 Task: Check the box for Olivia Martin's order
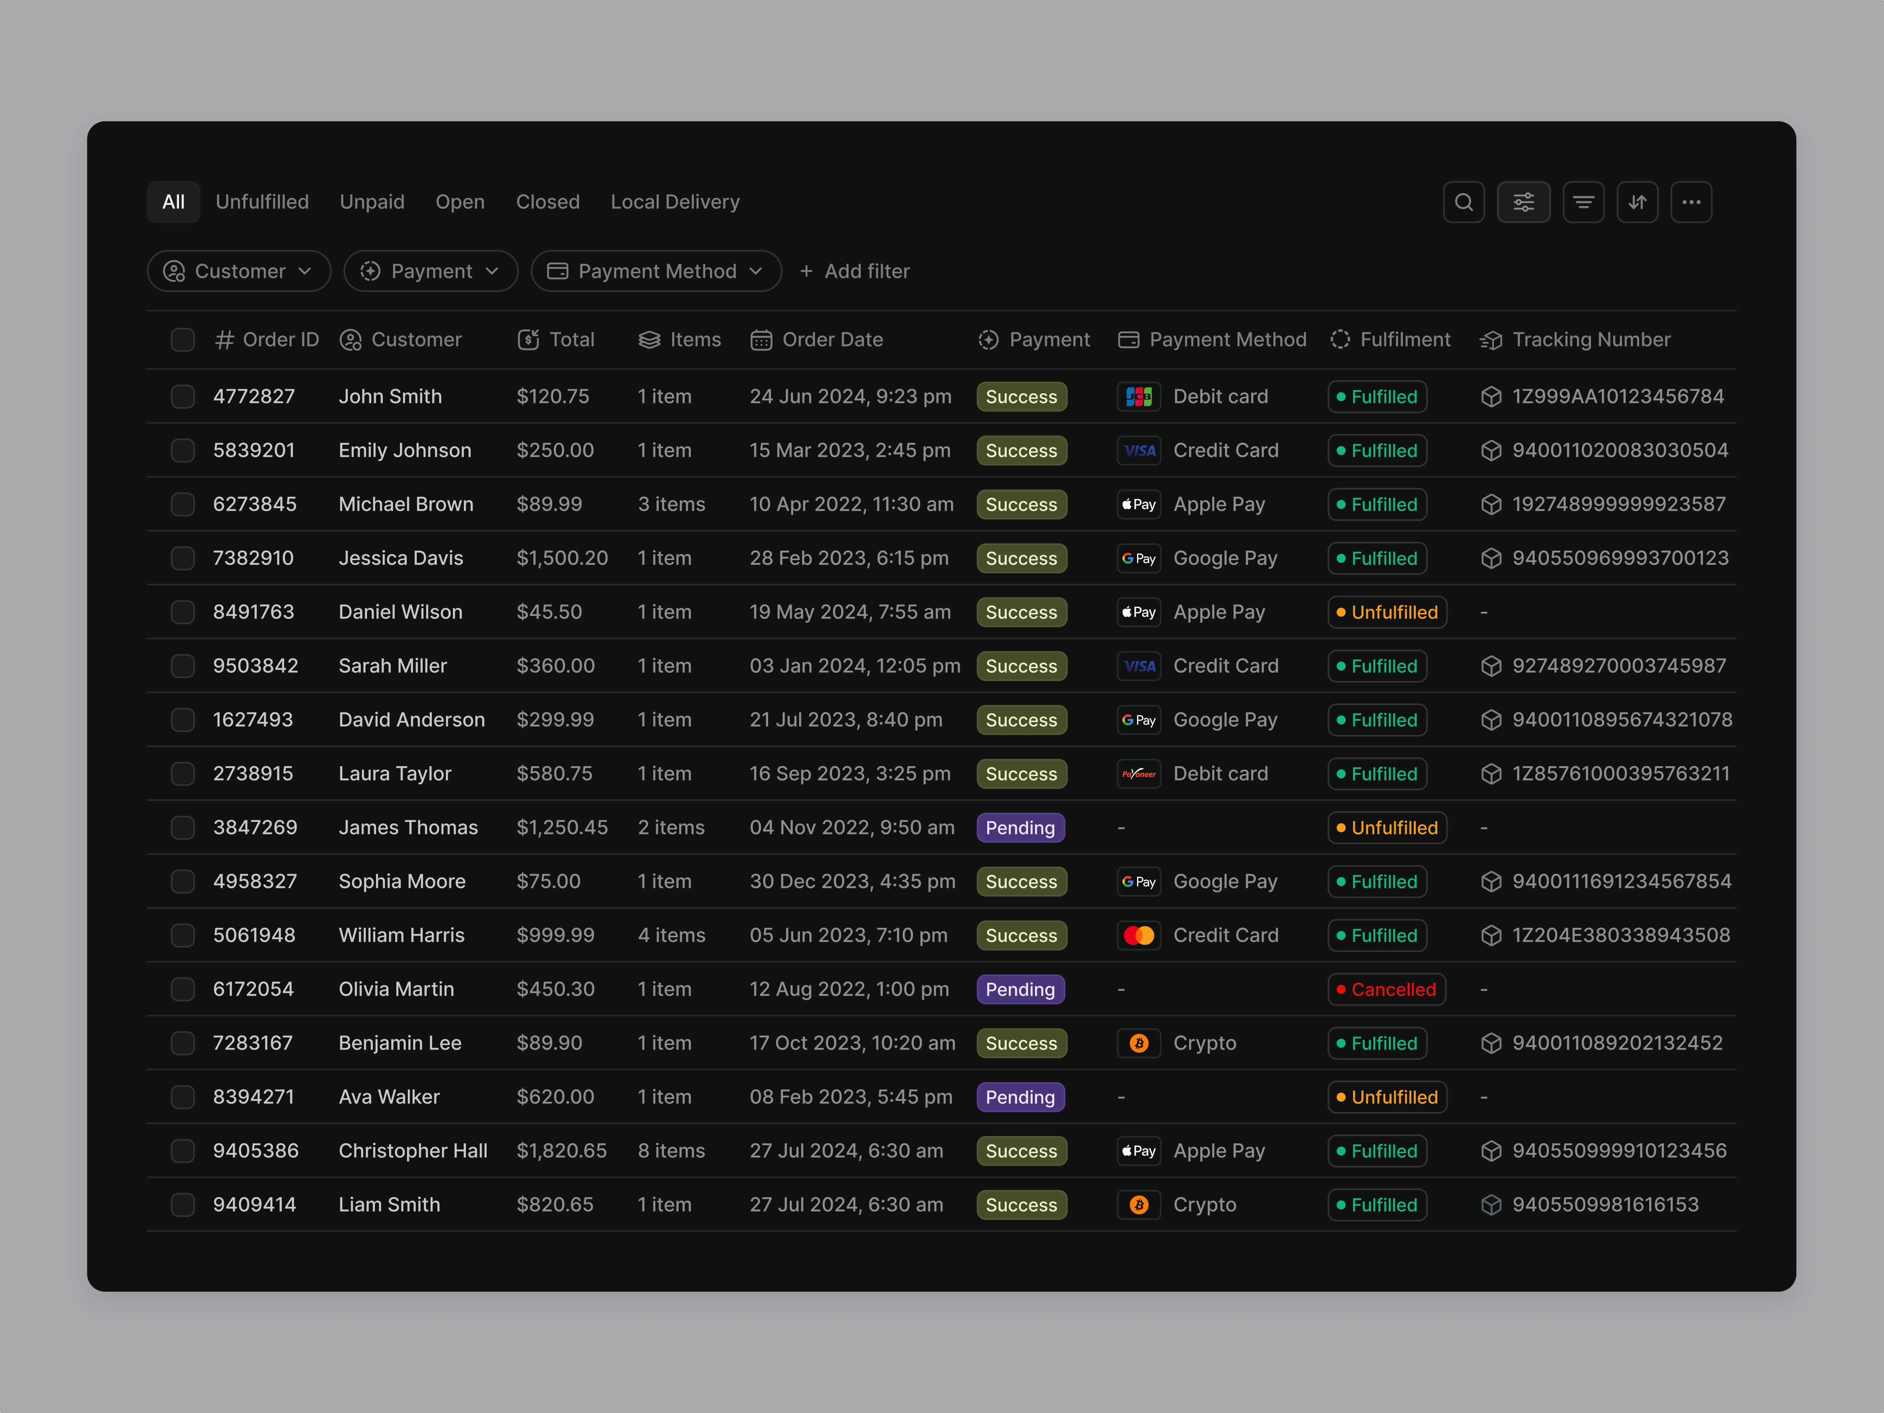tap(182, 989)
